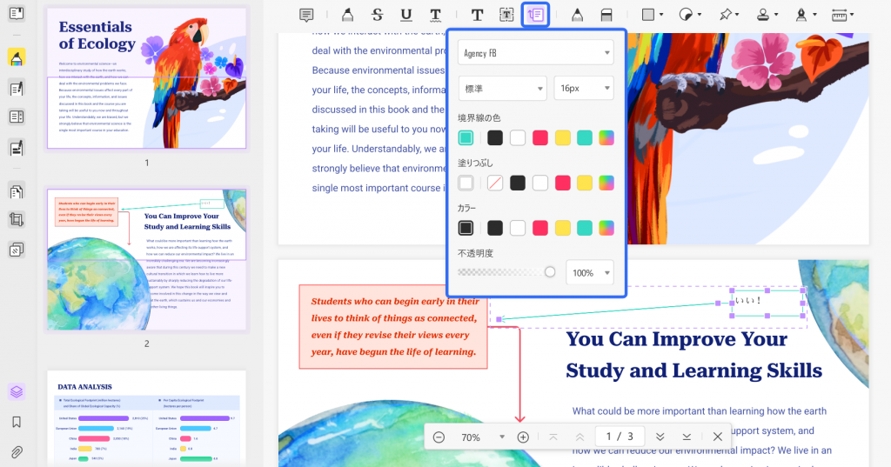
Task: Pick red fill in the 塗りつぶし row
Action: pos(563,183)
